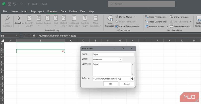Expand the Scope Workbook dropdown
Viewport: 201px width, 104px height.
click(x=120, y=60)
